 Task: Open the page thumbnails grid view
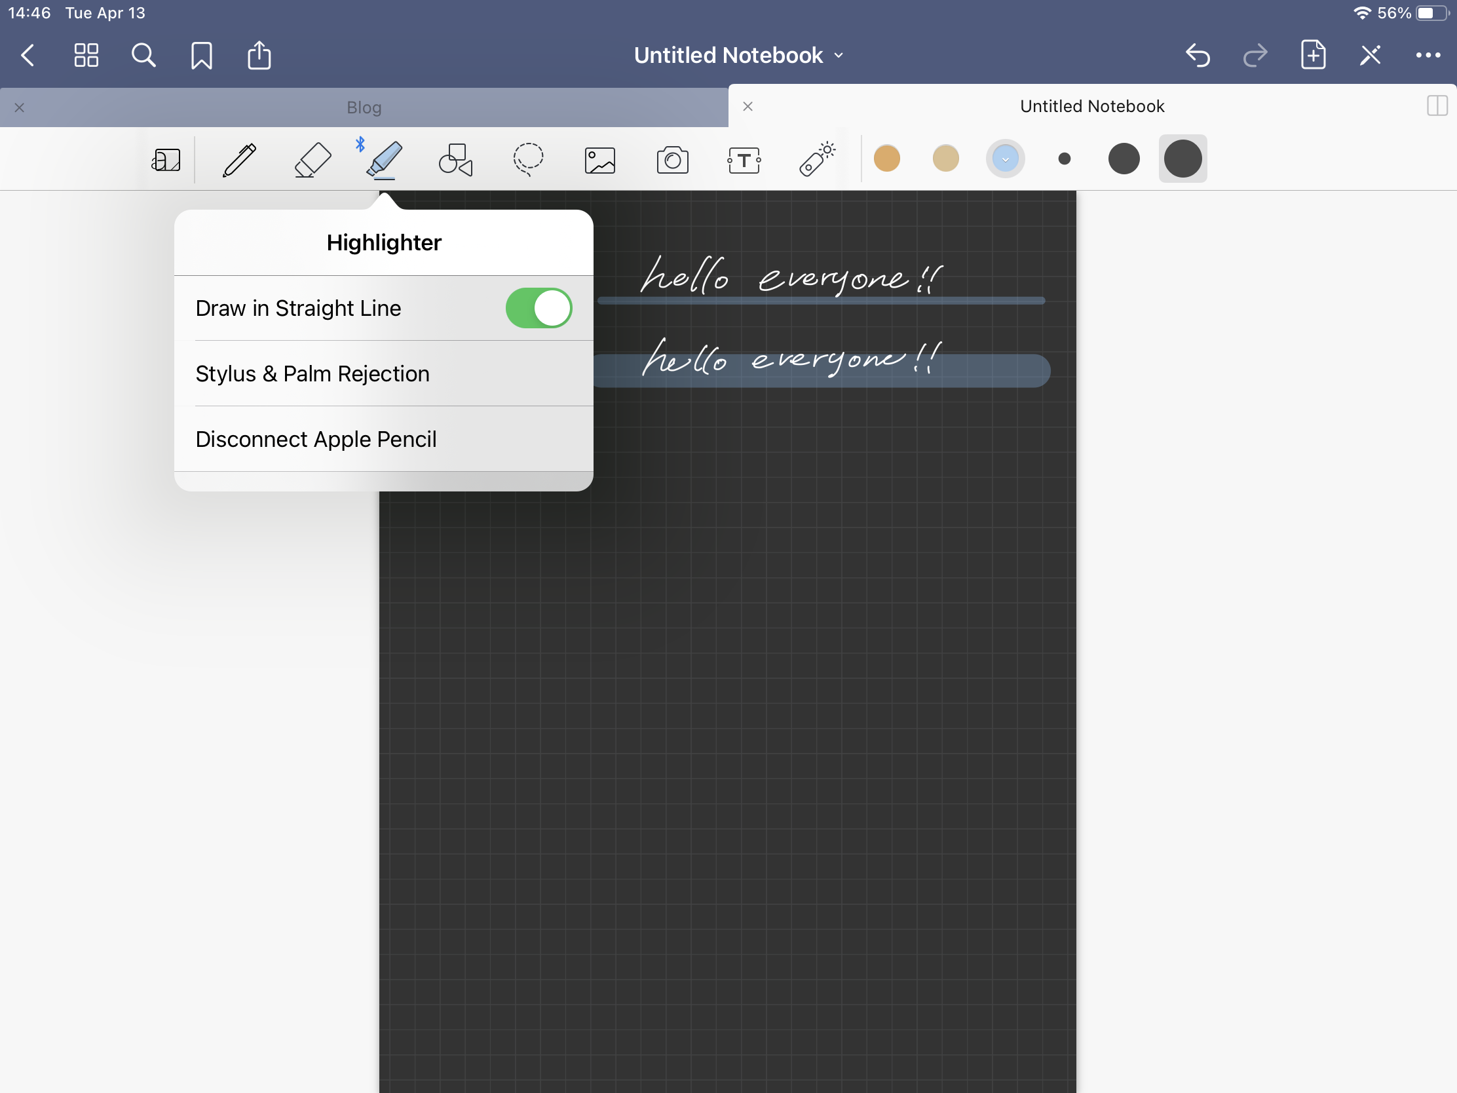point(86,55)
